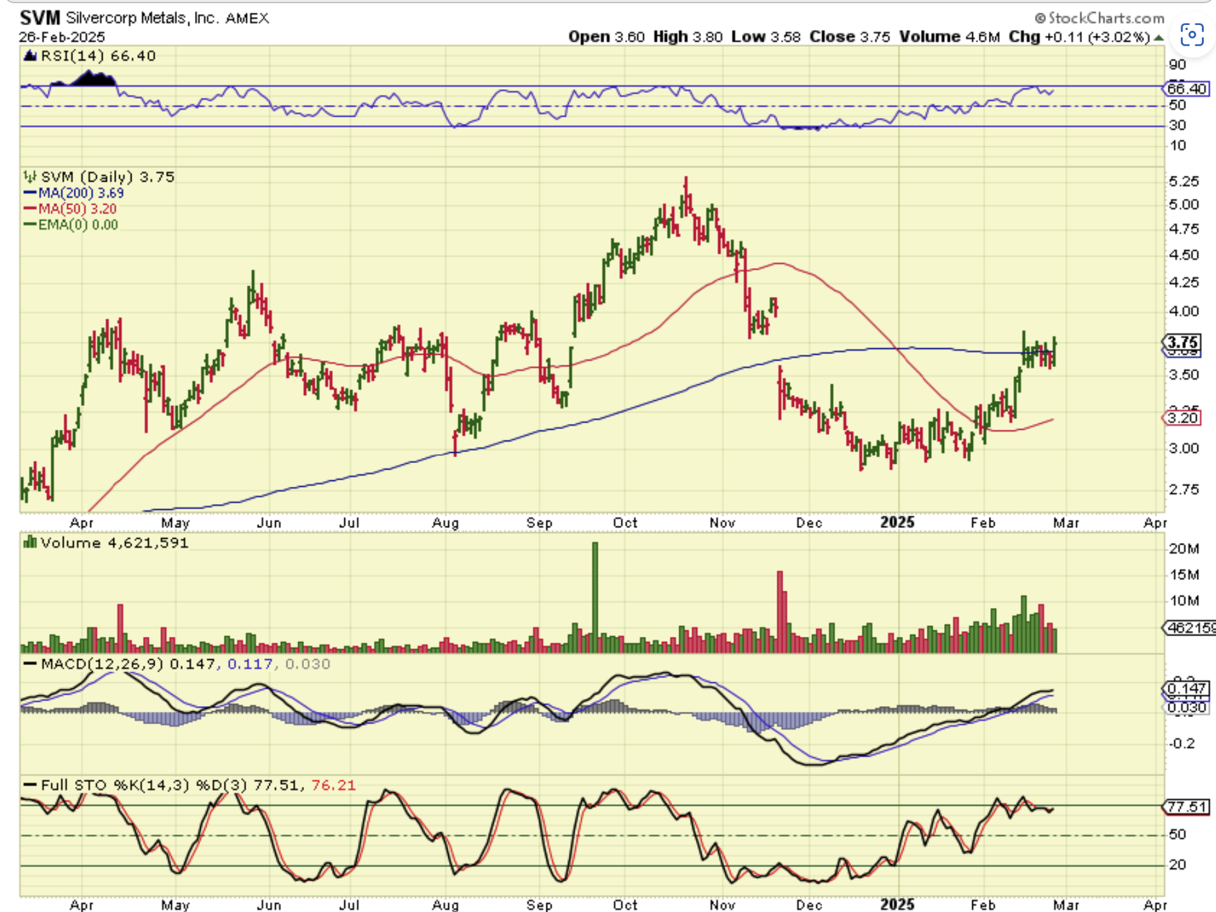Viewport: 1216px width, 912px height.
Task: Click the Low 3.58 value
Action: (766, 37)
